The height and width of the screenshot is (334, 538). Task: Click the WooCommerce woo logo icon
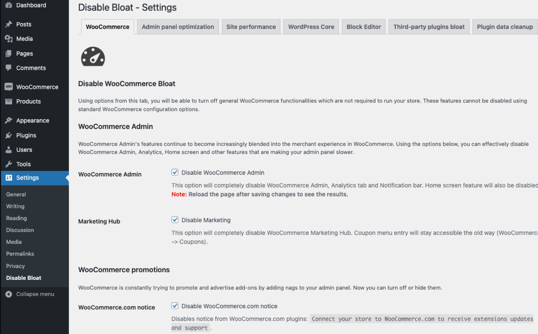pos(9,87)
